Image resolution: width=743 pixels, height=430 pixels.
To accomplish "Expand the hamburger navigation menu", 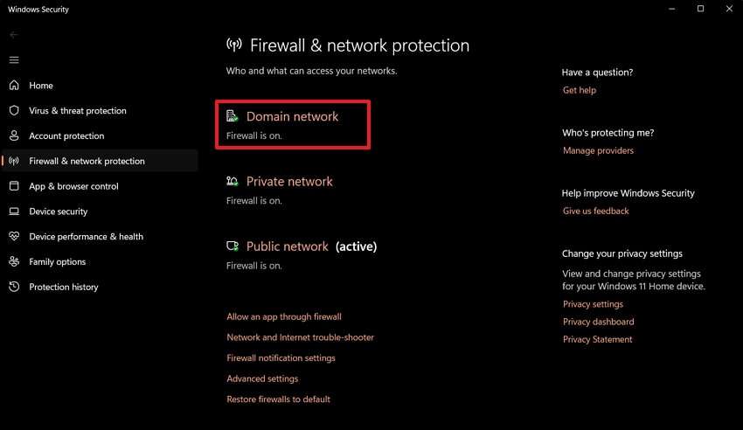I will pos(13,60).
